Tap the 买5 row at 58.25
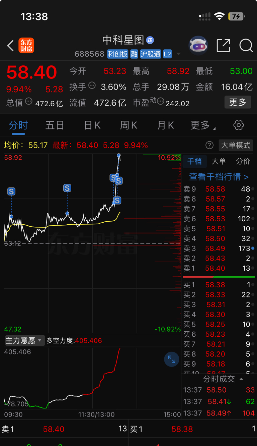This screenshot has width=257, height=446. (219, 324)
